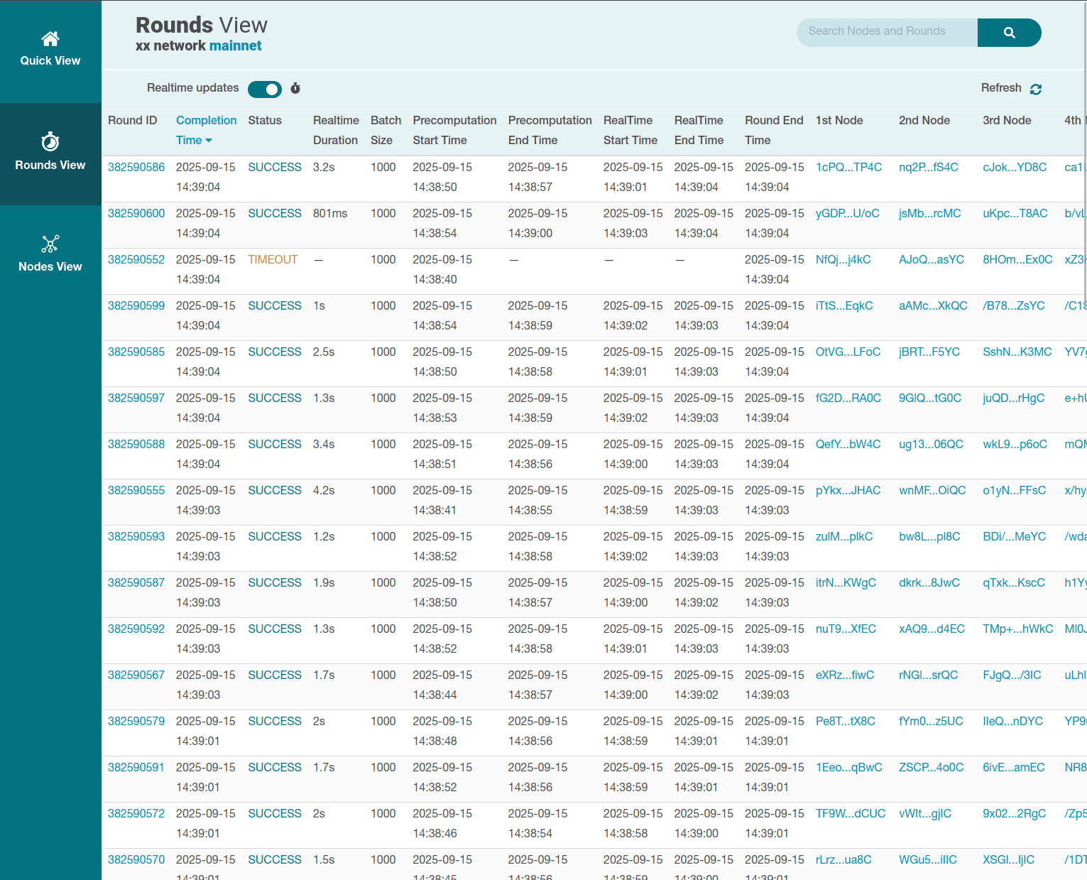Image resolution: width=1087 pixels, height=880 pixels.
Task: Click the Quick View home icon
Action: point(50,38)
